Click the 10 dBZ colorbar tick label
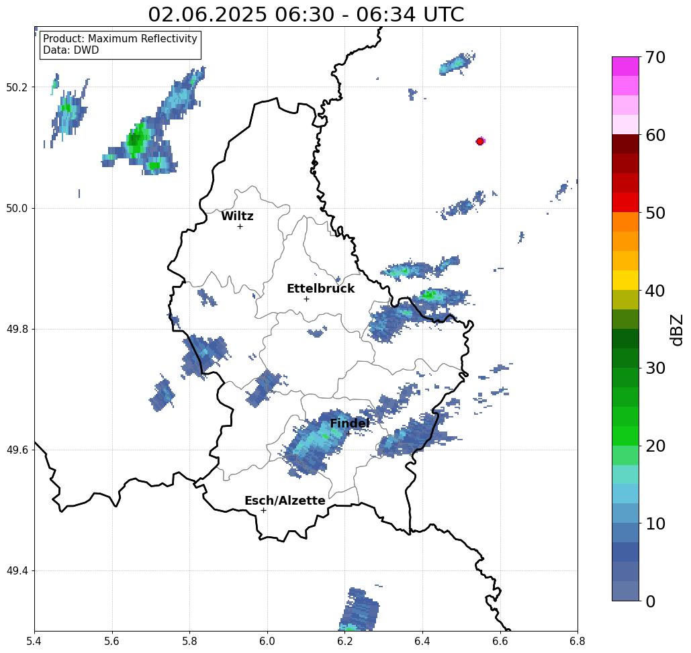 coord(655,523)
